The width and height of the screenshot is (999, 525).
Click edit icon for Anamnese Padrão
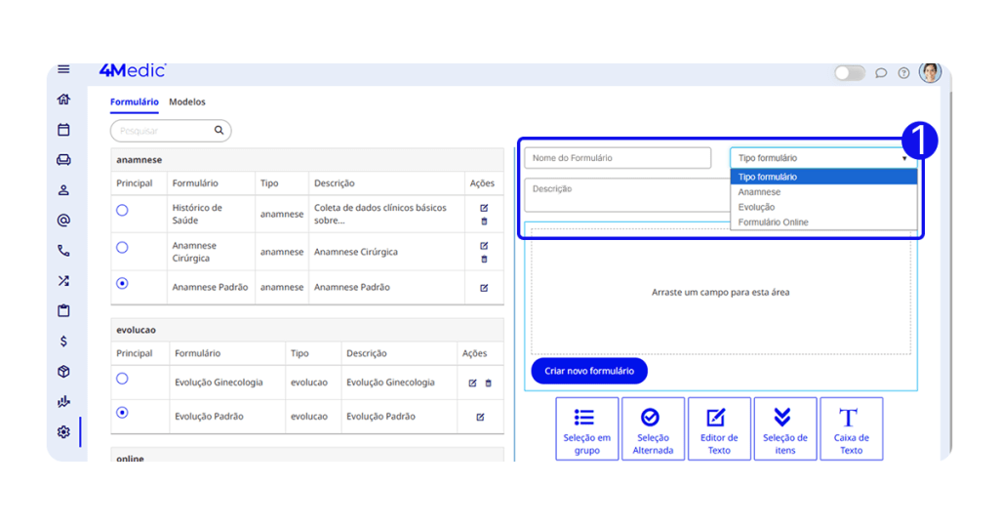coord(484,288)
